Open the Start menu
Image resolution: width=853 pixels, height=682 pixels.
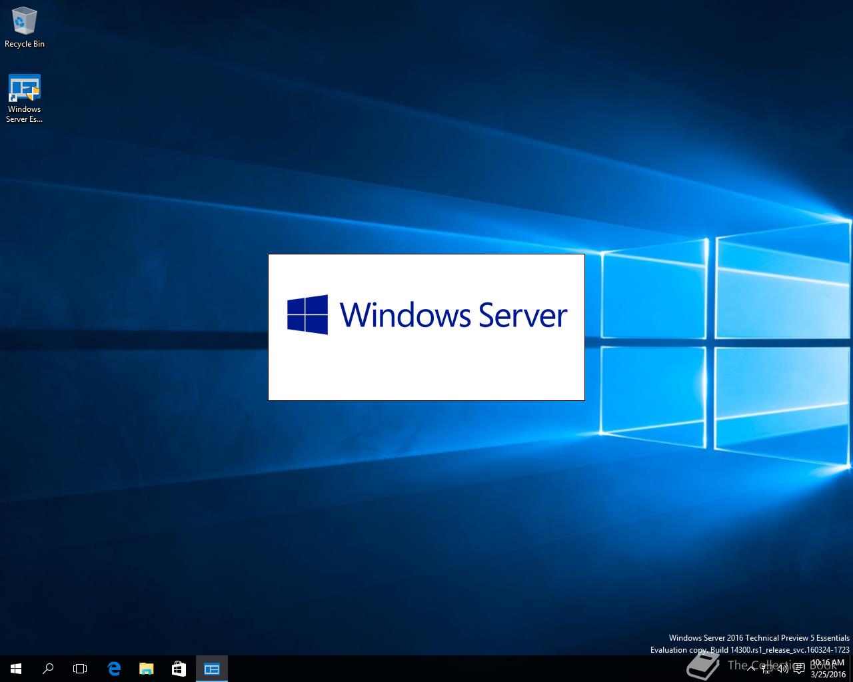click(16, 669)
